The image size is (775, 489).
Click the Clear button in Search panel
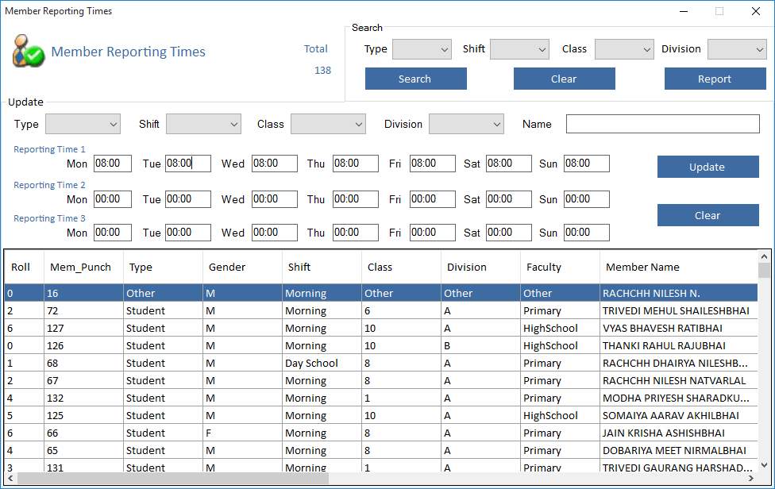pos(564,79)
